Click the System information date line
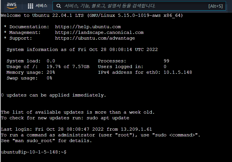232x162 pixels. pos(82,50)
